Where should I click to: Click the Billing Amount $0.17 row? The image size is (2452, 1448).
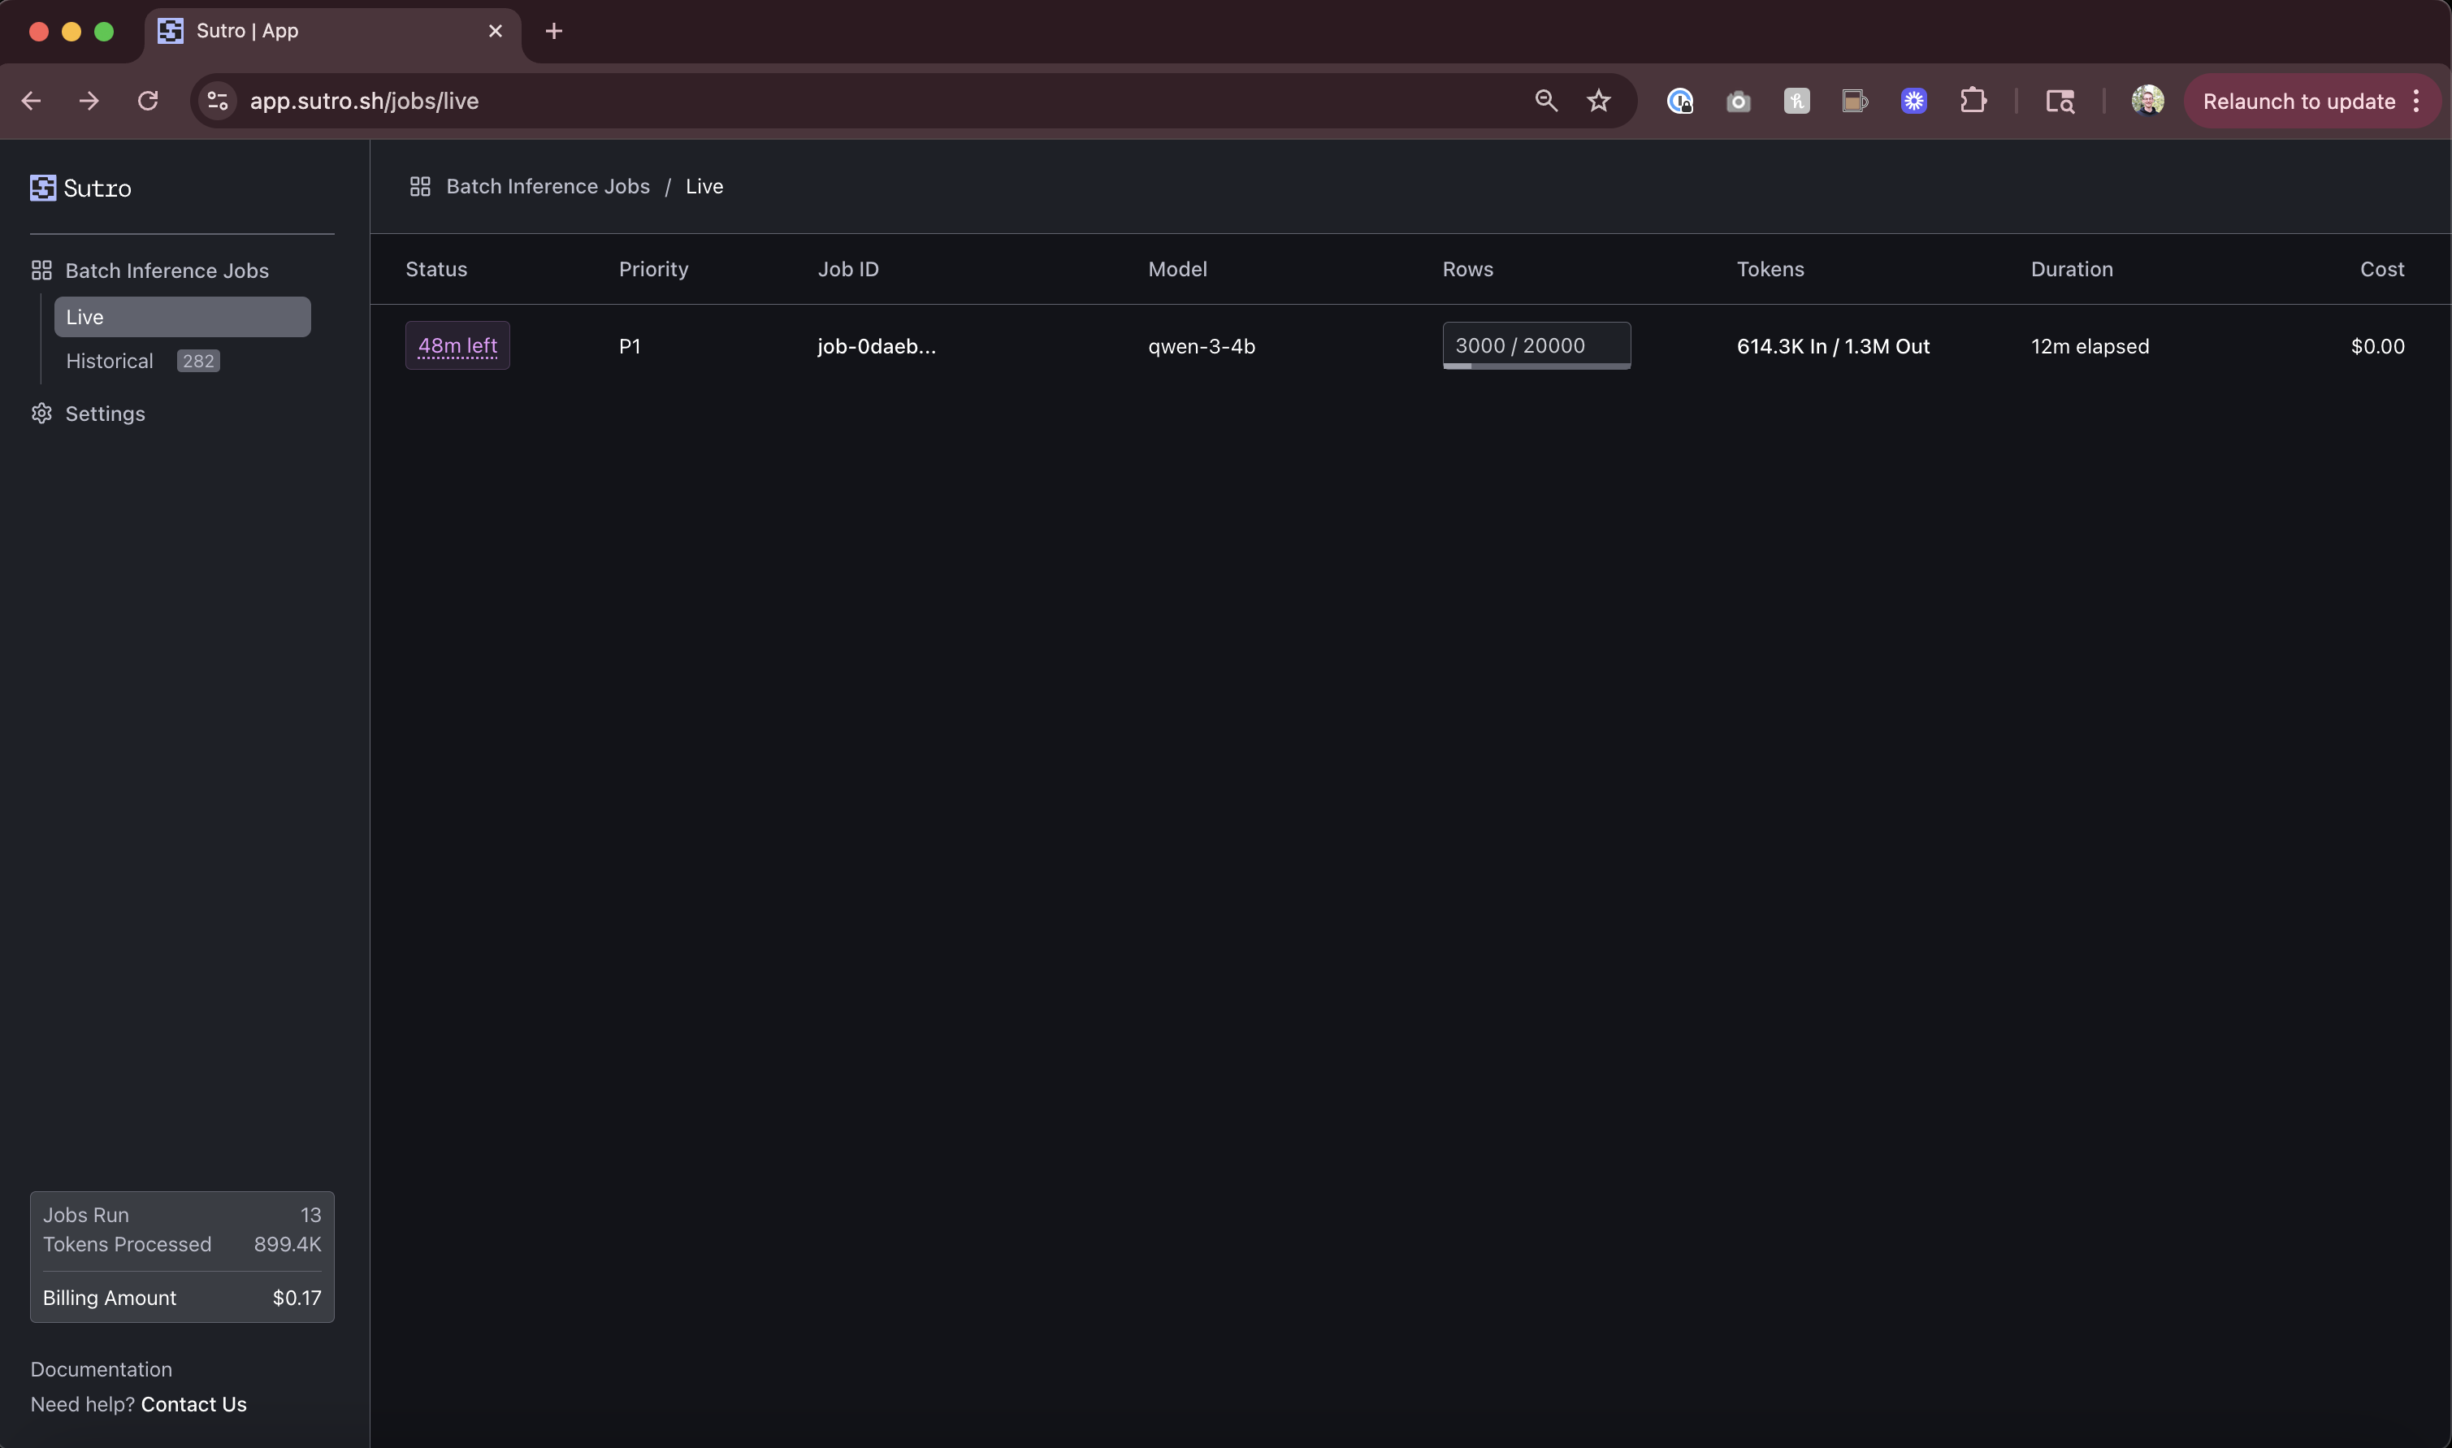click(182, 1298)
